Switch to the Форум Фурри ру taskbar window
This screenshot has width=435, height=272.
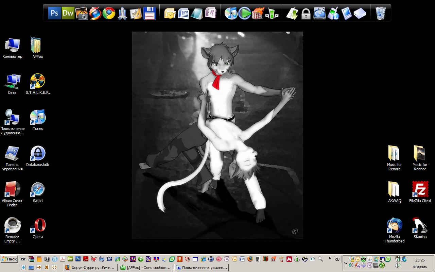(90, 268)
